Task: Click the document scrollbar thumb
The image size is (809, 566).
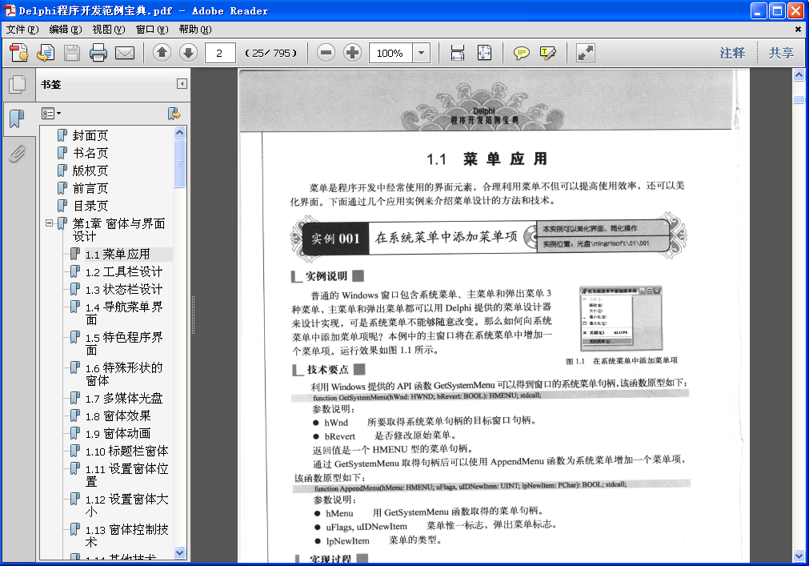Action: coord(799,99)
